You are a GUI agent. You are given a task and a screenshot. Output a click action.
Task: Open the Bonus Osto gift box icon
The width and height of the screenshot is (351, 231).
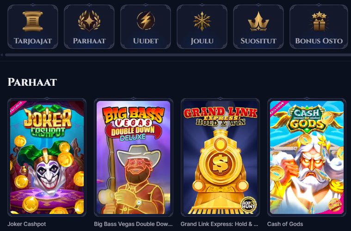[319, 21]
